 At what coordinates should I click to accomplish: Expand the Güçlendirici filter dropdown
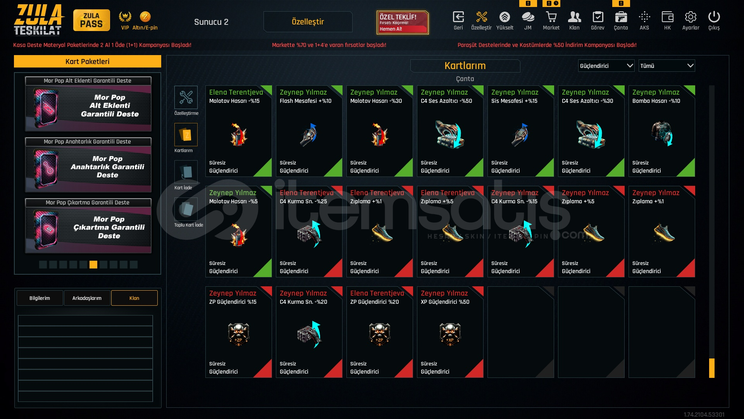click(606, 66)
